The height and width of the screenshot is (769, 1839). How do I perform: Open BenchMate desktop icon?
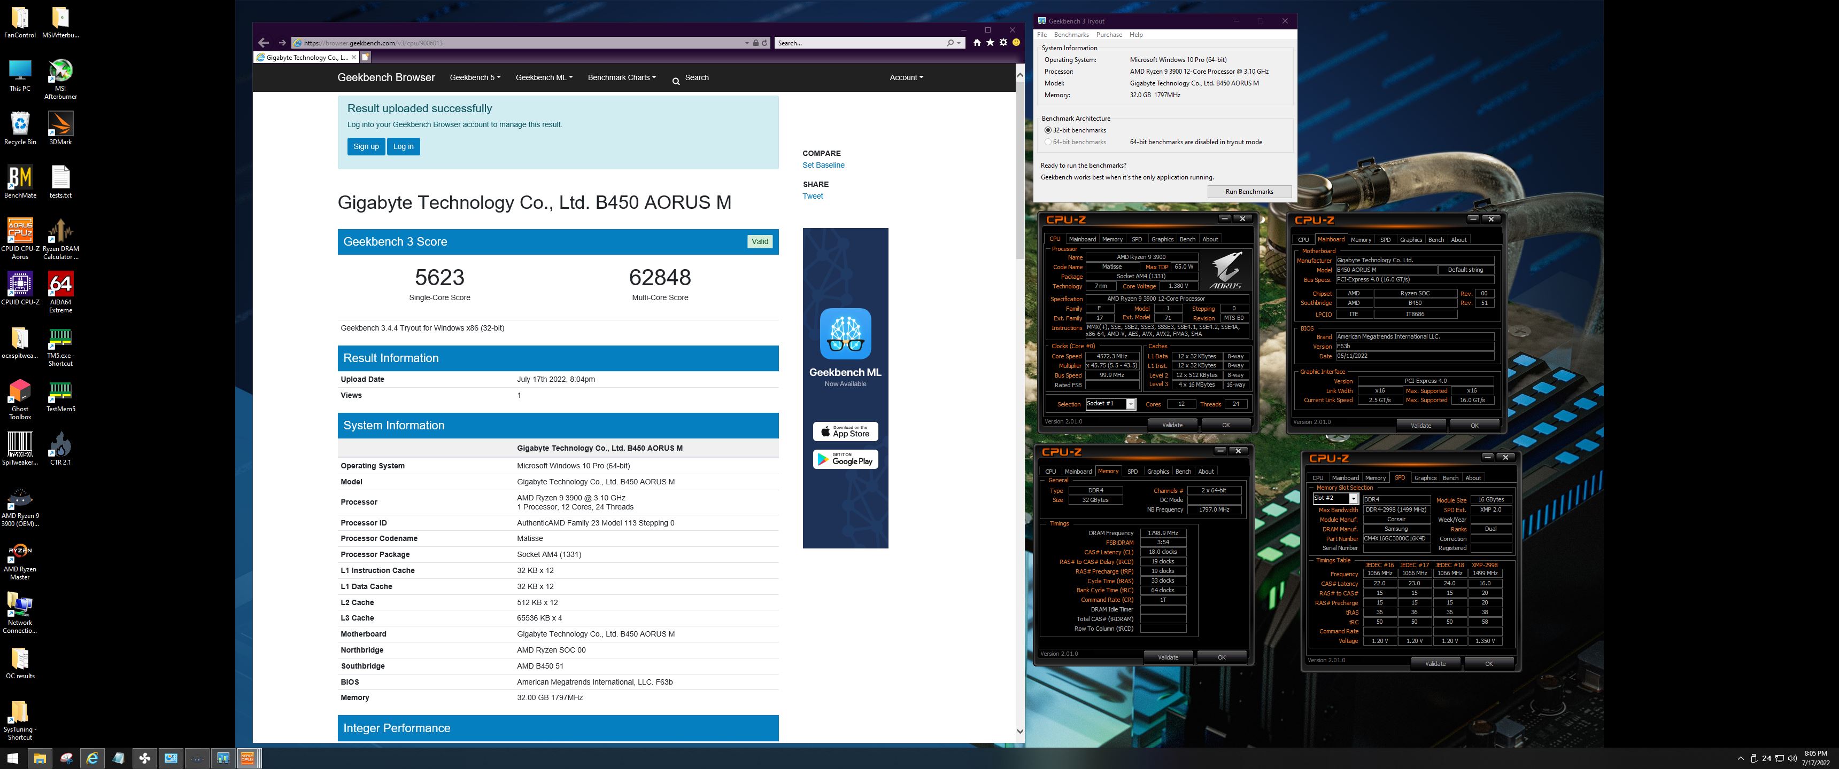pos(20,182)
